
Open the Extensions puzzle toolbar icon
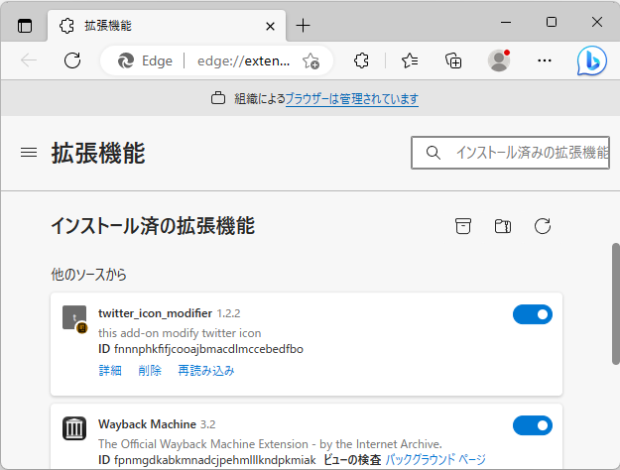point(361,60)
